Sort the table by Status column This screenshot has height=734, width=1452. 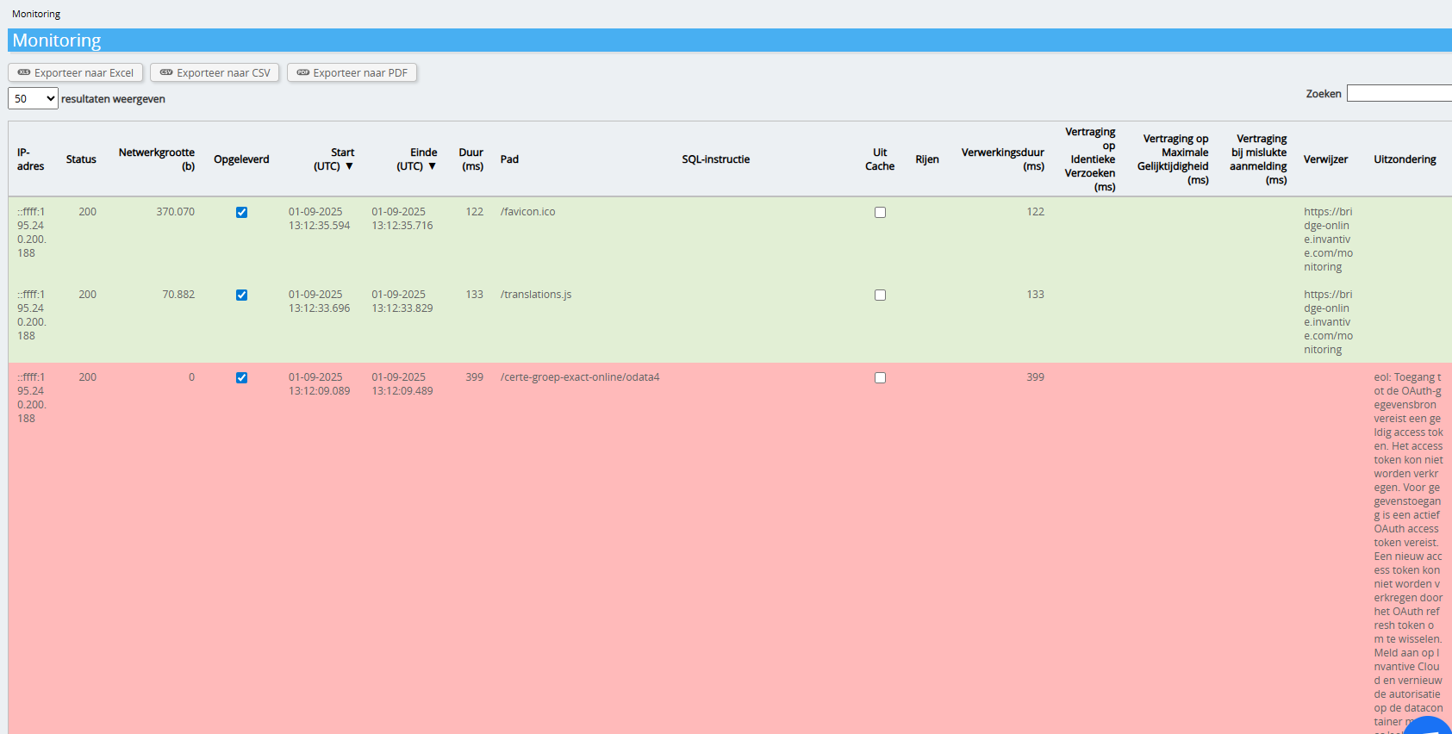coord(81,159)
